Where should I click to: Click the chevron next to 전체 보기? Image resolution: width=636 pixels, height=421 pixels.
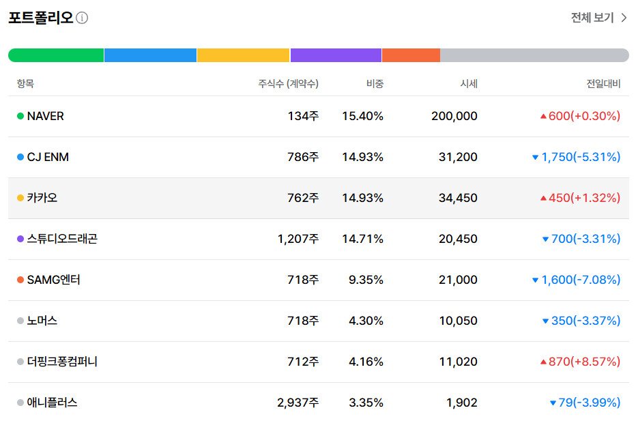pyautogui.click(x=624, y=18)
